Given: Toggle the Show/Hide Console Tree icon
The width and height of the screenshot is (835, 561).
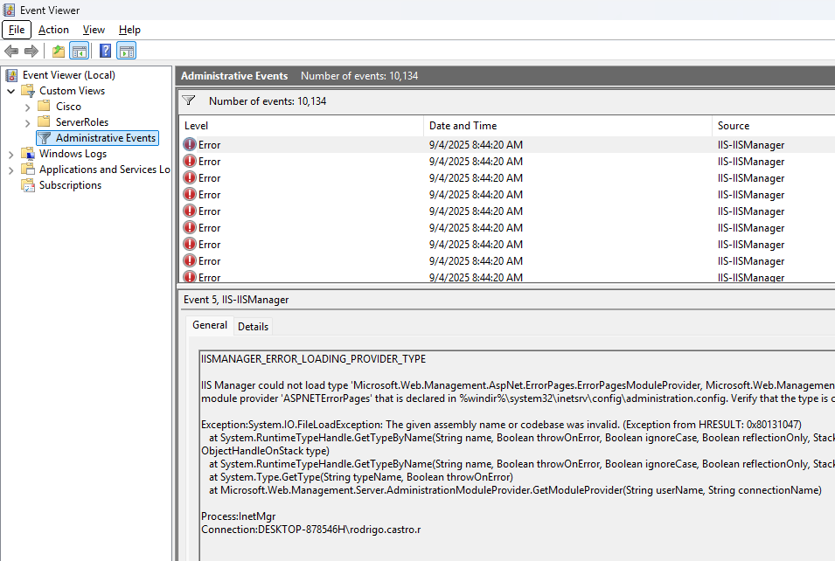Looking at the screenshot, I should [x=80, y=51].
